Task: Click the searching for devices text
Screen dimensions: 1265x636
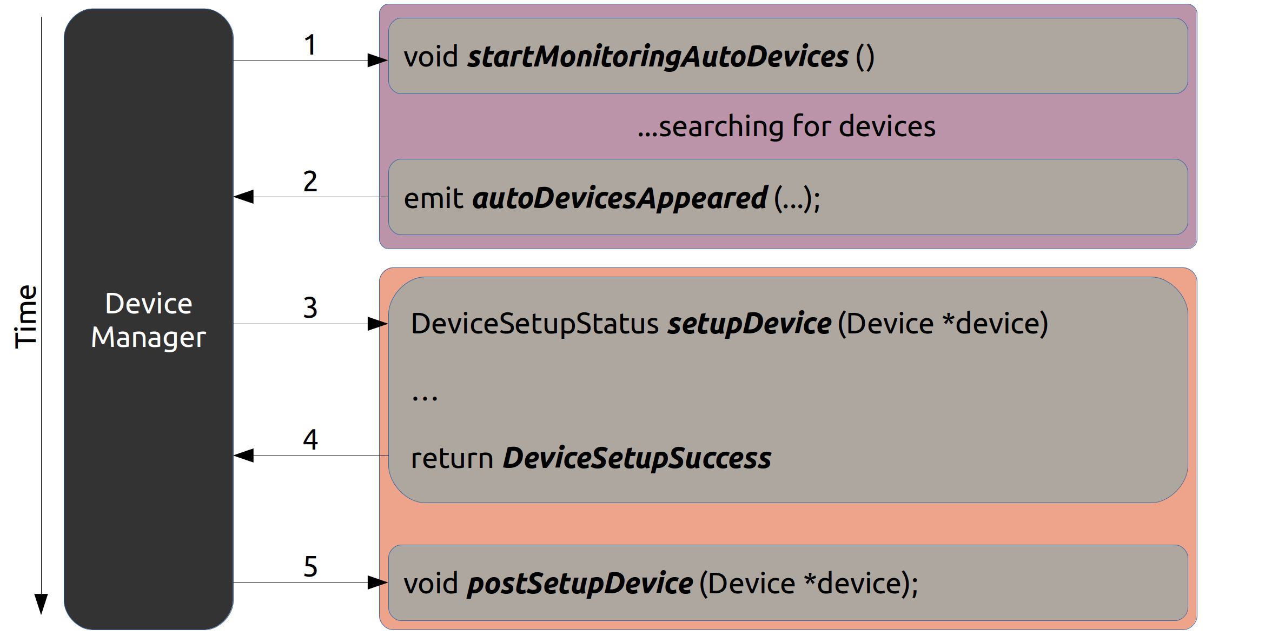Action: (x=786, y=126)
